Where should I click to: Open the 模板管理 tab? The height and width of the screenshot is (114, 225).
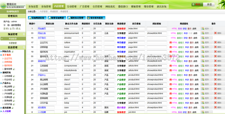[136, 7]
